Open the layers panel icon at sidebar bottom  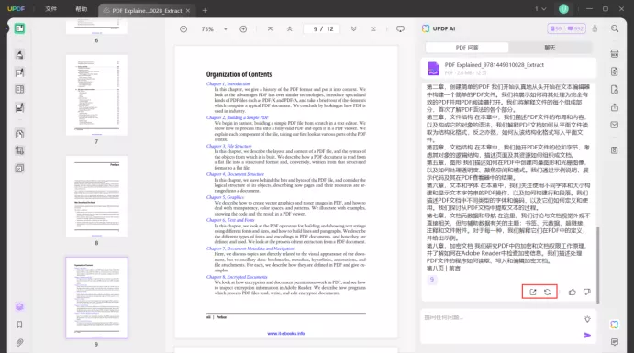19,306
